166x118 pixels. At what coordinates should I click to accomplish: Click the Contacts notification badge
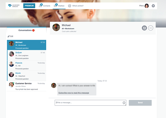[41, 5]
